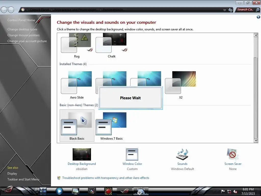The image size is (261, 196).
Task: Click Appearance and Personalization breadcrumb
Action: pyautogui.click(x=76, y=10)
